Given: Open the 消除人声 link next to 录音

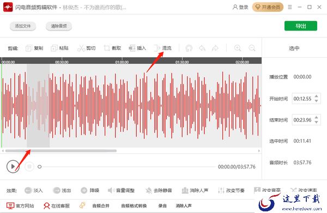Looking at the screenshot, I should click(x=184, y=206).
